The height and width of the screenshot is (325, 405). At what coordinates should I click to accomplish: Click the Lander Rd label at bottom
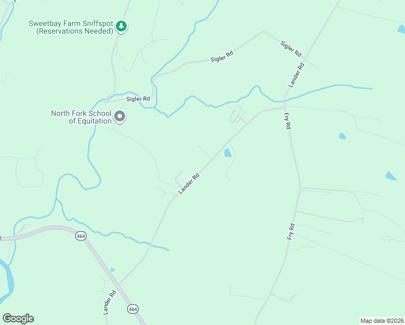coord(110,303)
